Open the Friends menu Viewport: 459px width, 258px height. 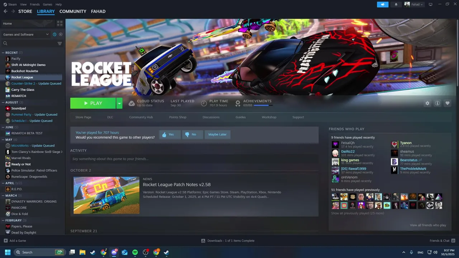(x=35, y=4)
